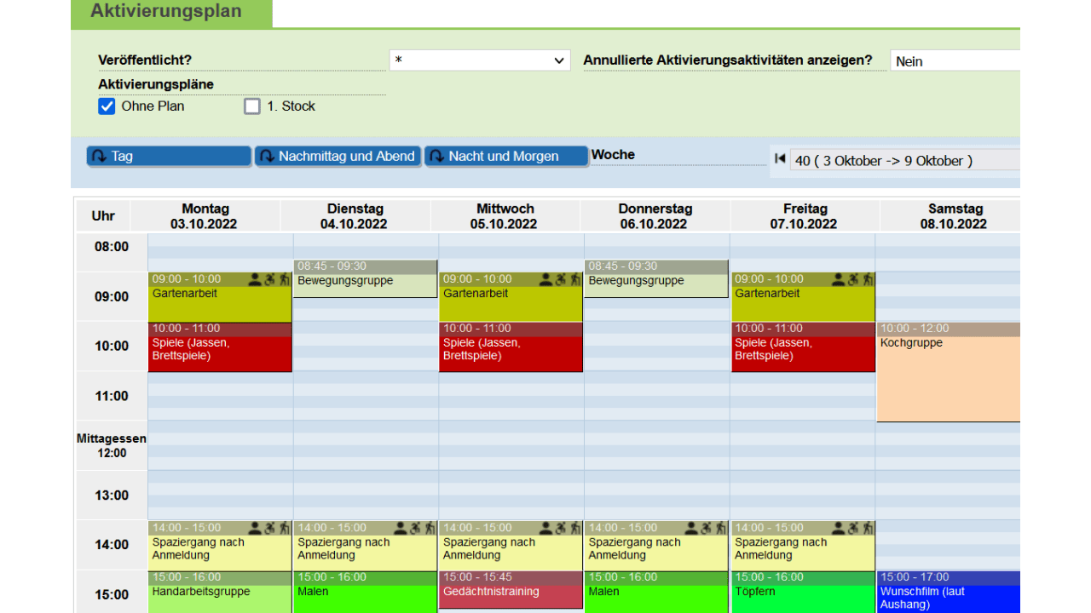Open the Veröffentlicht dropdown
1091x613 pixels.
tap(480, 60)
